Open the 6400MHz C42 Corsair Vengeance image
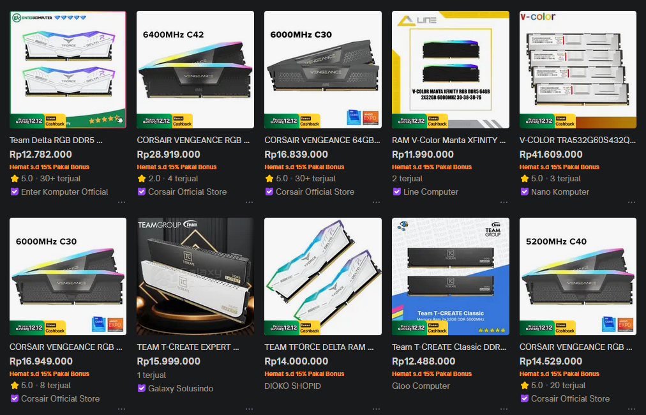646x415 pixels. click(195, 70)
